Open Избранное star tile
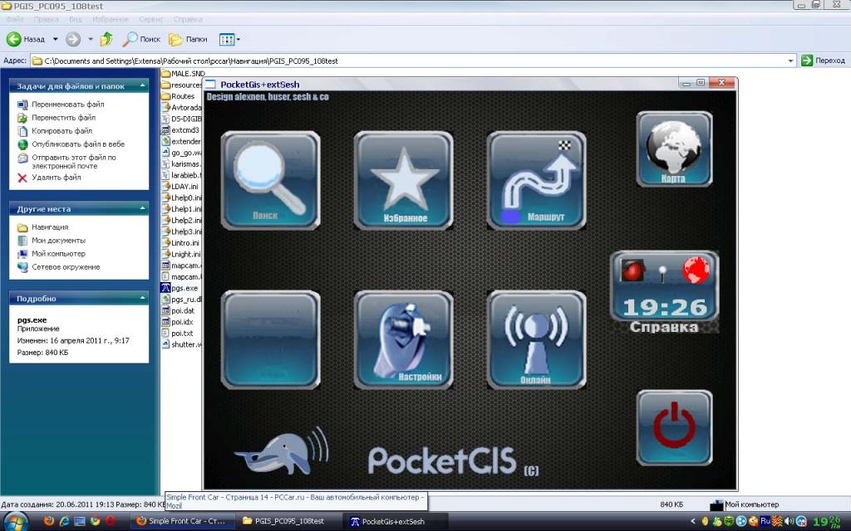The image size is (851, 531). pyautogui.click(x=403, y=179)
